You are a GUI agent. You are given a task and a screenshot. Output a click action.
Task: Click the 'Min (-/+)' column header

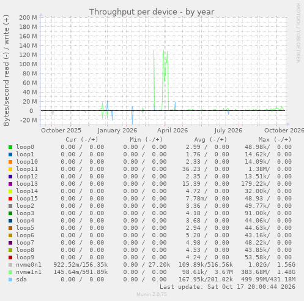pyautogui.click(x=146, y=140)
